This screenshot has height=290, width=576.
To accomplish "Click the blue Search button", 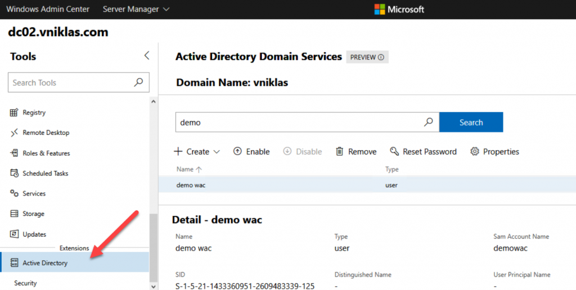I will tap(471, 123).
